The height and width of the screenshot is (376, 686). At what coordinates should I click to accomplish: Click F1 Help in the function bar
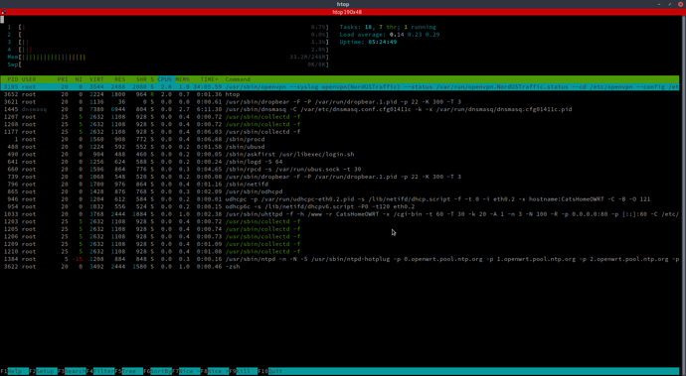pyautogui.click(x=15, y=371)
